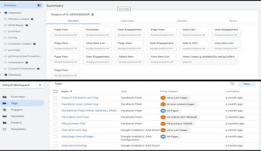Image resolution: width=261 pixels, height=151 pixels.
Task: Click the All Pages eye icon for Ga4-page view
Action: point(163,137)
